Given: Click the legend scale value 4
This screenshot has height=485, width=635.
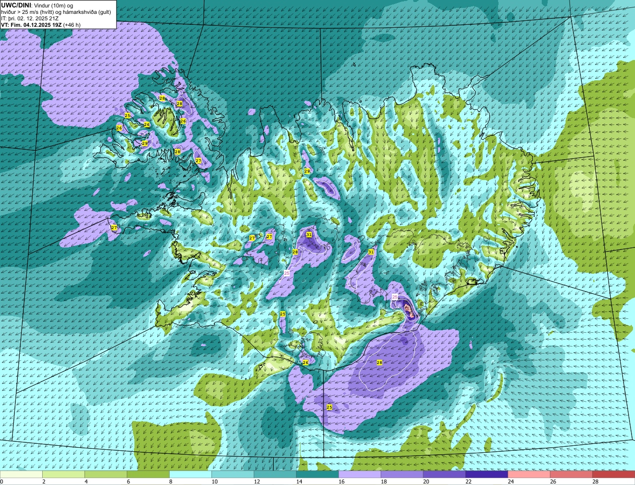Looking at the screenshot, I should 86,482.
